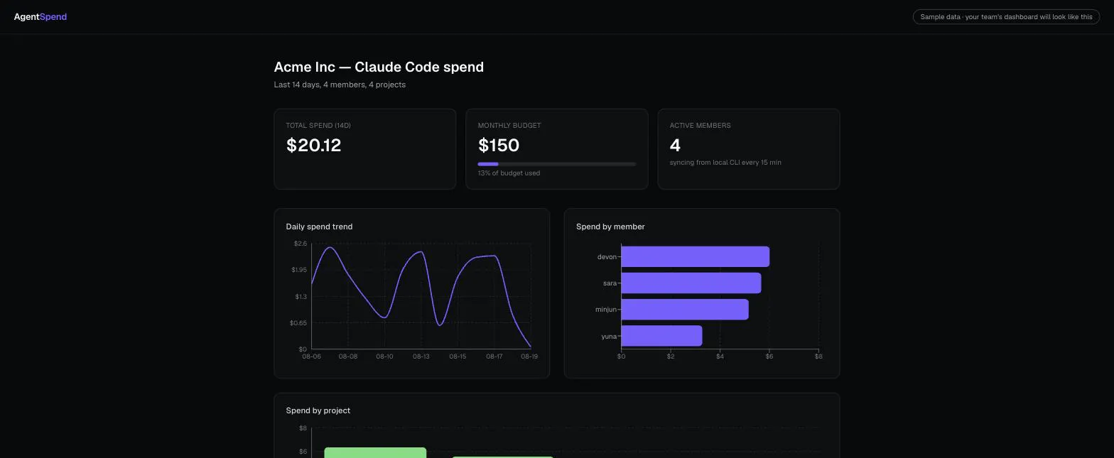Click the 'MONTHLY BUDGET' label

(x=509, y=126)
